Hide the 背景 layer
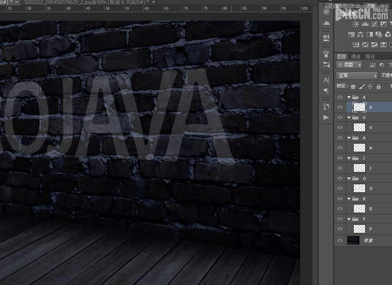The image size is (392, 285). point(340,241)
